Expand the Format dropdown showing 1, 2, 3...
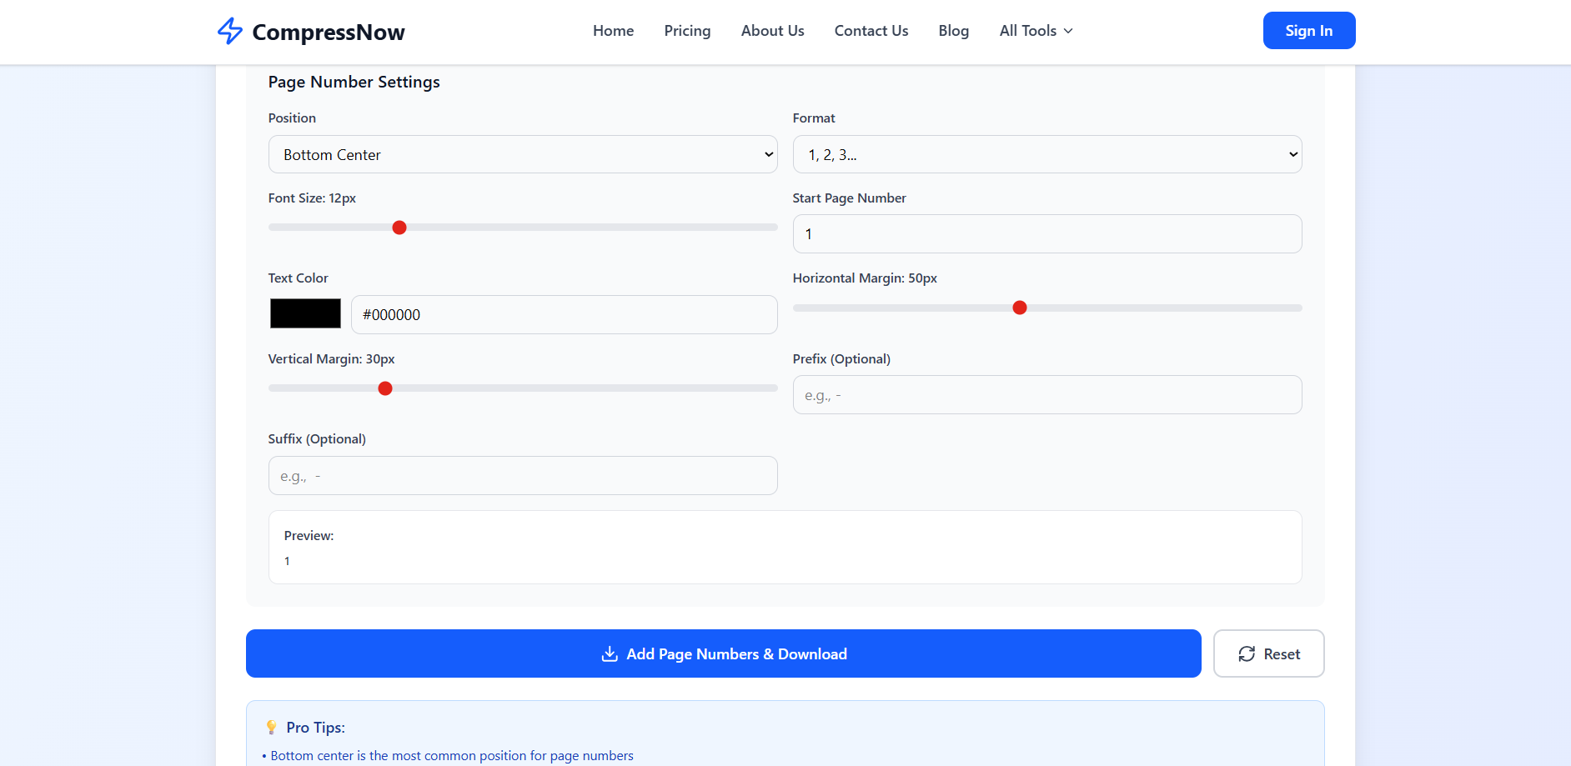 1046,154
